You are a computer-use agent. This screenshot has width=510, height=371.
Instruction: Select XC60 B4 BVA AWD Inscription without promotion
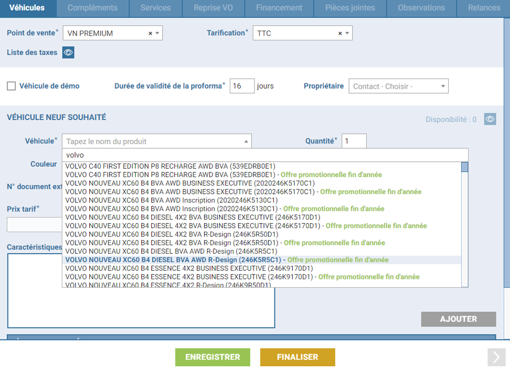[262, 201]
